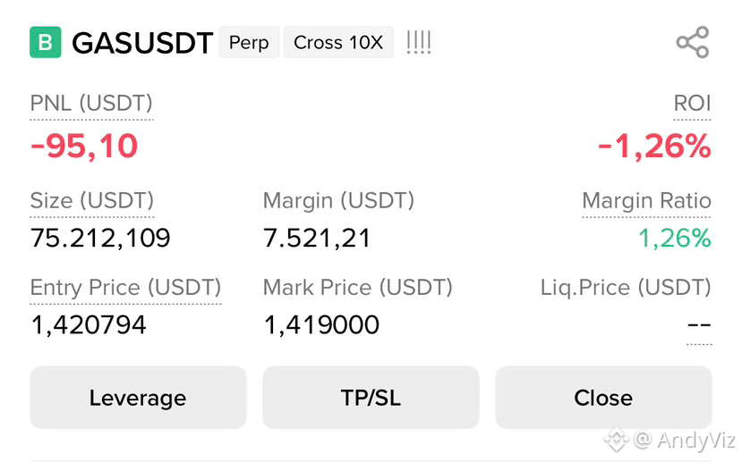Click the green B buy-side badge

46,43
